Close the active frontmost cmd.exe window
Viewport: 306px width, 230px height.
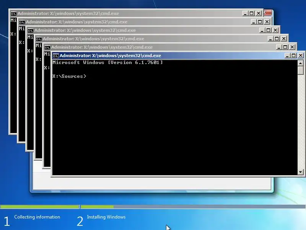301,56
